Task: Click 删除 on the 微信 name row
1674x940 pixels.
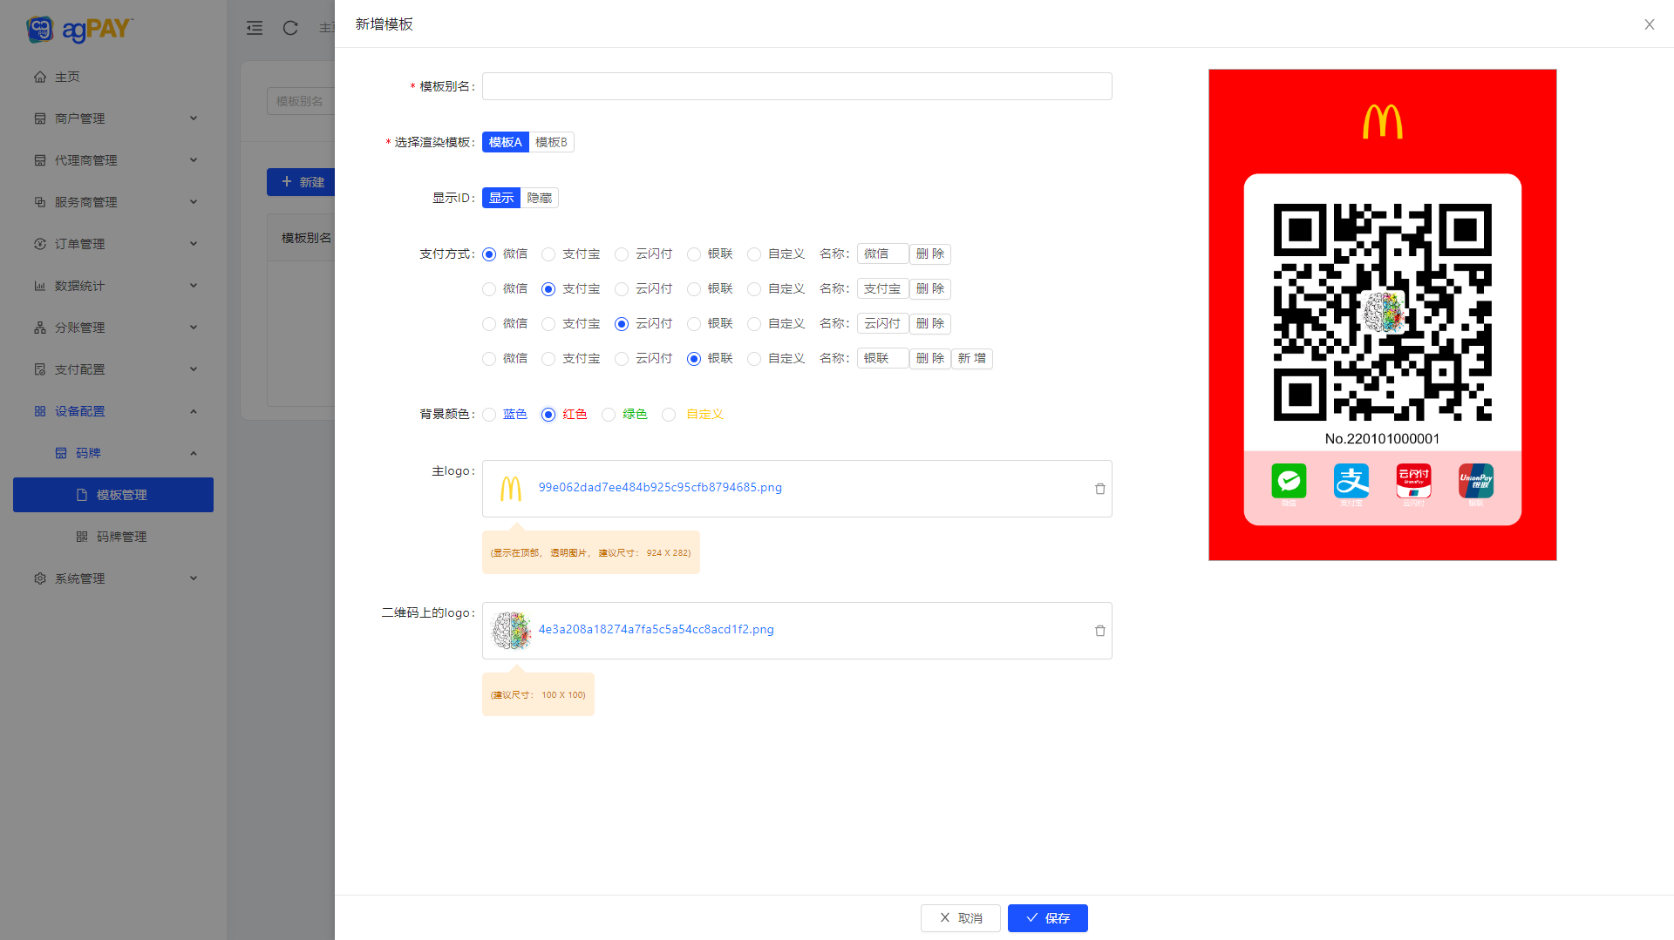Action: tap(930, 254)
